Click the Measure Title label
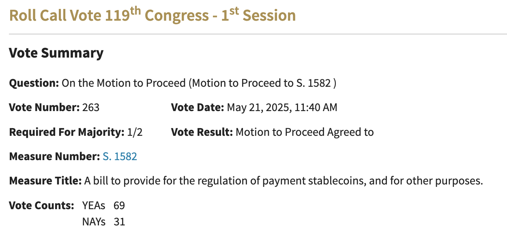 pyautogui.click(x=45, y=181)
